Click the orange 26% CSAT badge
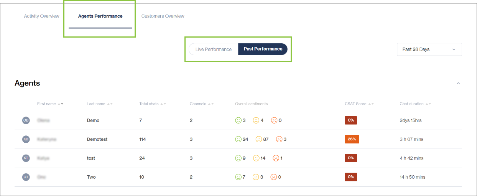Viewport: 477px width, 196px height. [352, 139]
